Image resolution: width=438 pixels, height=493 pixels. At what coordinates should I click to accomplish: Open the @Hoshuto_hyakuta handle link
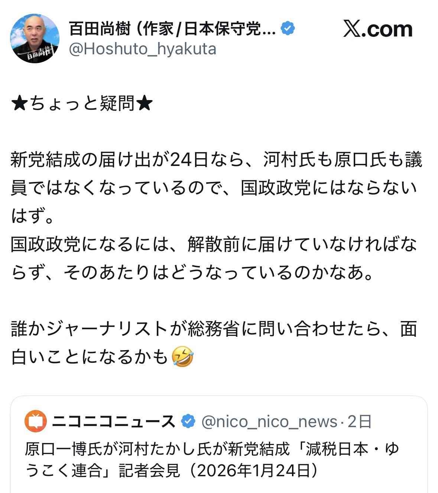[142, 49]
